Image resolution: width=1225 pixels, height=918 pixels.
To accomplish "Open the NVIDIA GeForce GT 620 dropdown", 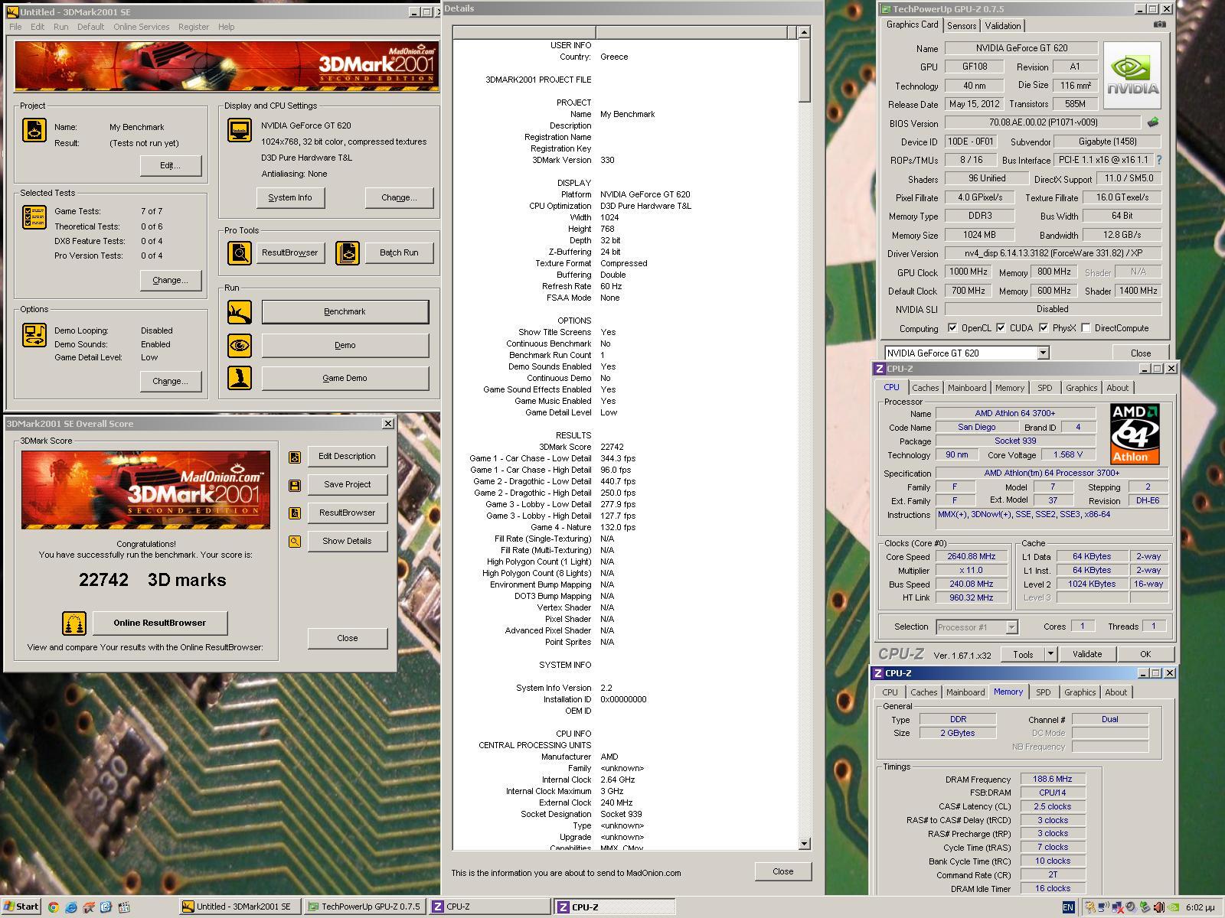I will [1043, 353].
